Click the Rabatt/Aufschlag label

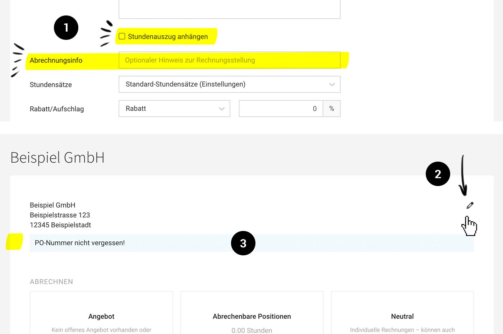(x=57, y=109)
